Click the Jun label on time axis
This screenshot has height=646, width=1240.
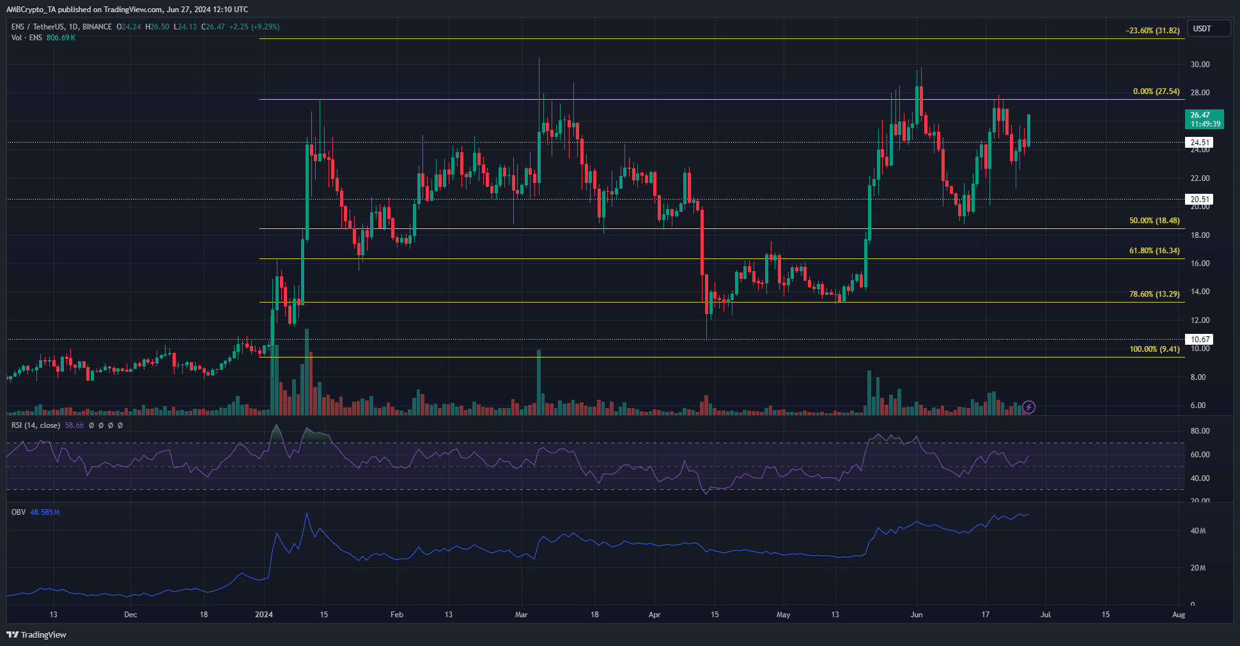[x=917, y=615]
